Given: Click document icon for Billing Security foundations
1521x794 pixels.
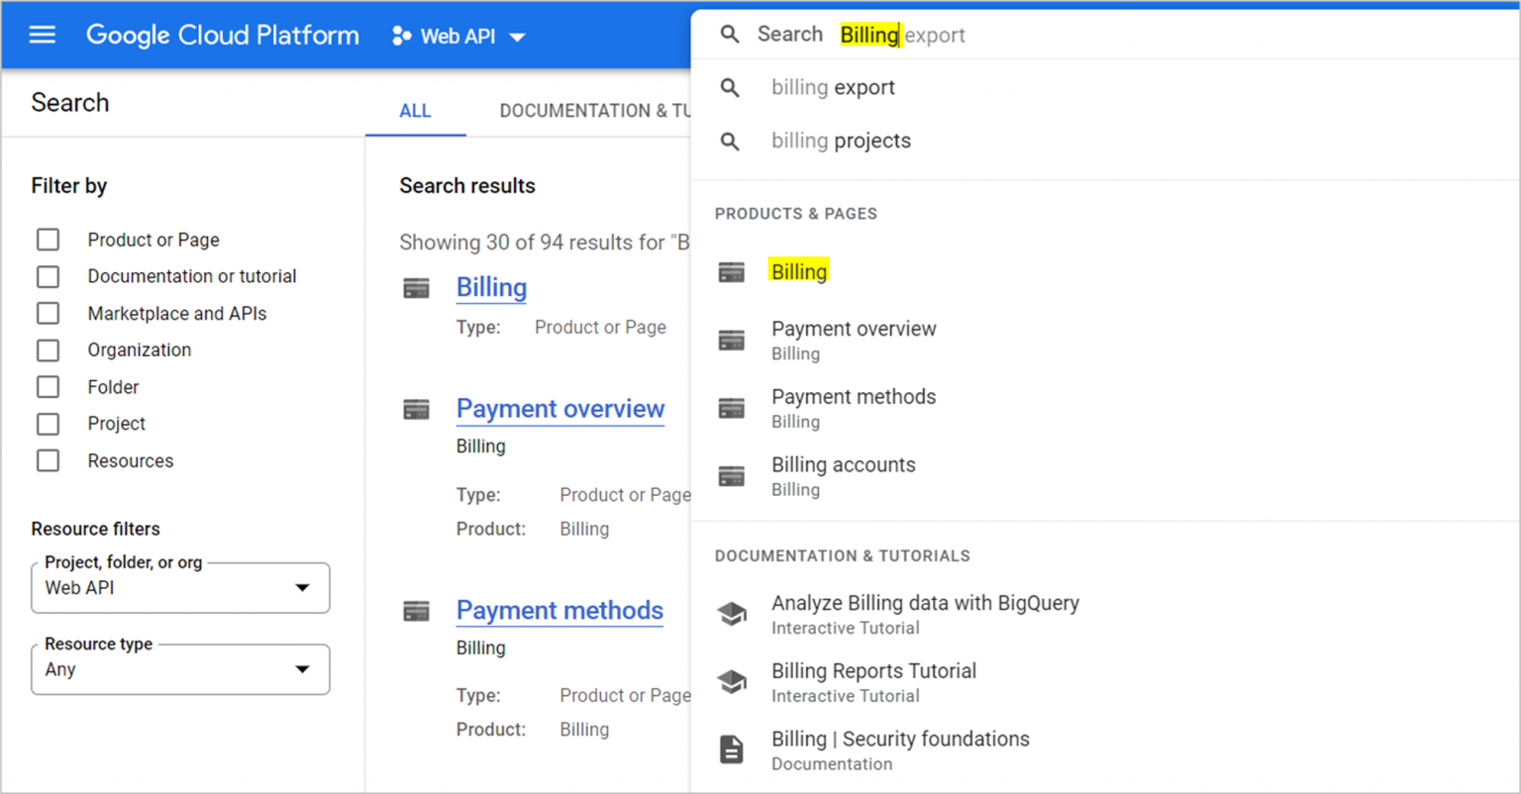Looking at the screenshot, I should click(x=732, y=749).
